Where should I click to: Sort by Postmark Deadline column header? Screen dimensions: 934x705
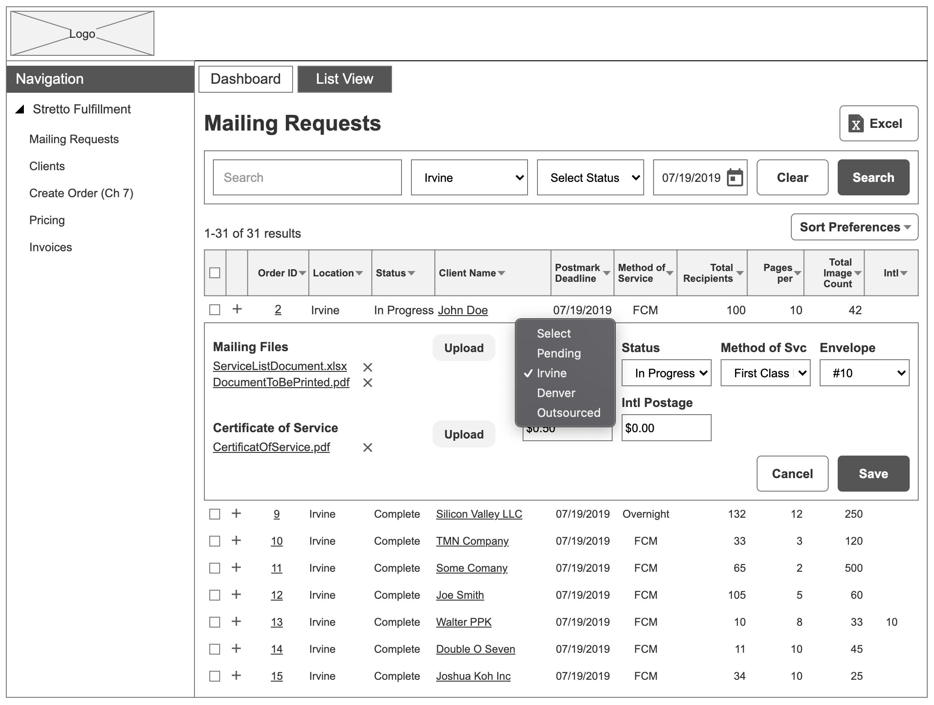pos(582,273)
